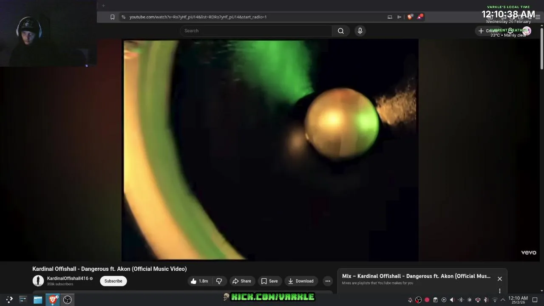Open Wi-Fi network tray icon

point(495,300)
